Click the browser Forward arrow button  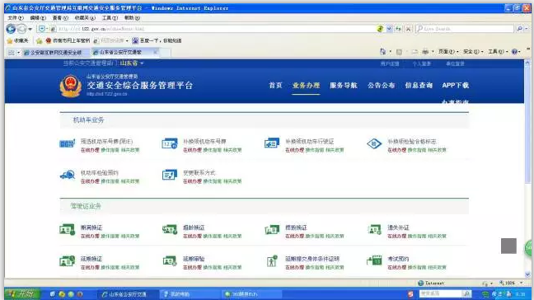[21, 29]
